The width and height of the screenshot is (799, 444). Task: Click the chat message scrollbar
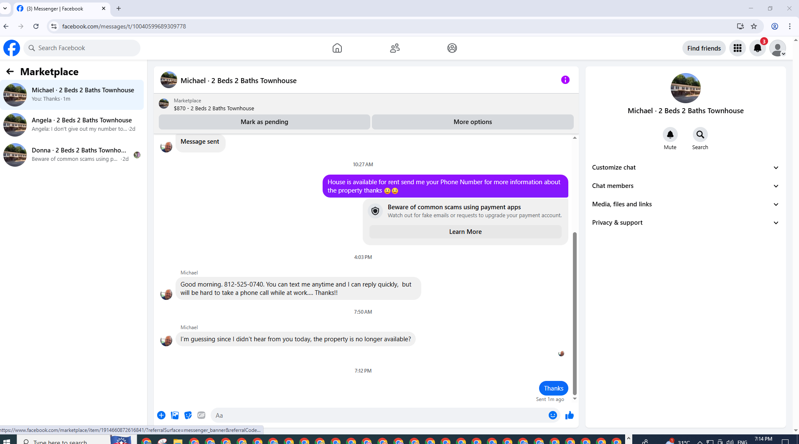pyautogui.click(x=575, y=313)
